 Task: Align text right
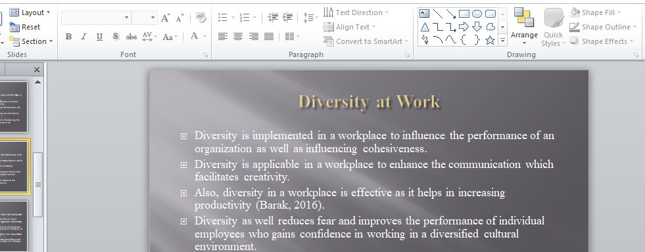pos(253,37)
